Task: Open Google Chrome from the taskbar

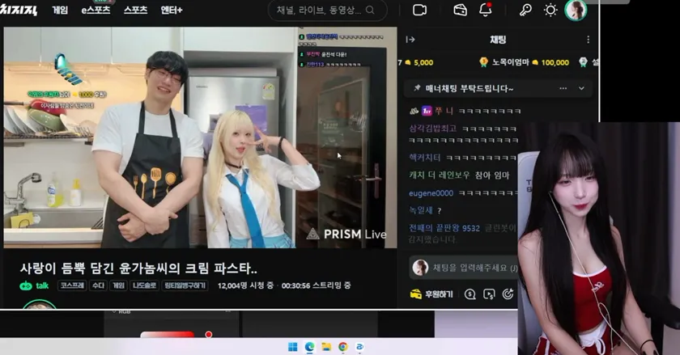Action: (343, 347)
